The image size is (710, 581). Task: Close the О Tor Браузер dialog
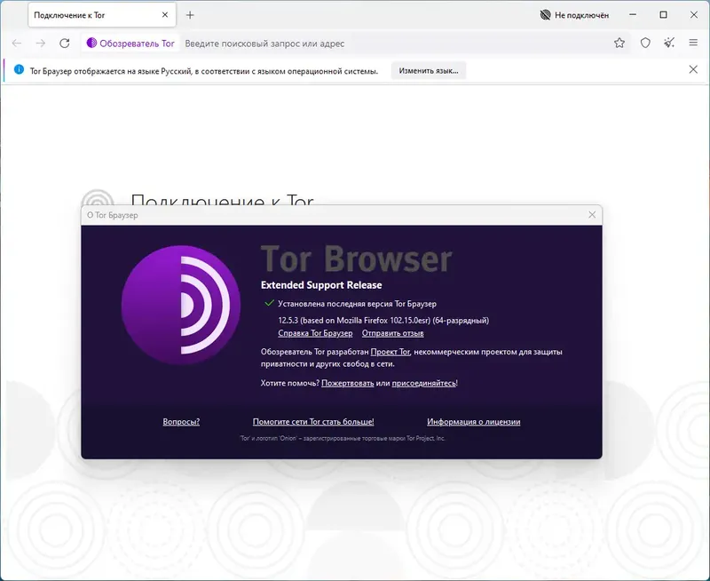coord(592,215)
